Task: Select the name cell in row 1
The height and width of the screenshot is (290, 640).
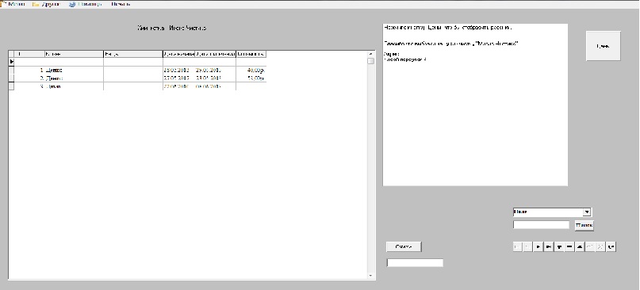Action: tap(74, 71)
